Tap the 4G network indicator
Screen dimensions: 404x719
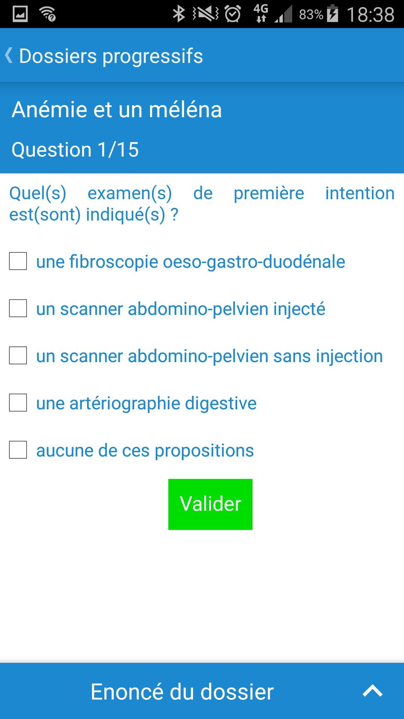coord(261,14)
